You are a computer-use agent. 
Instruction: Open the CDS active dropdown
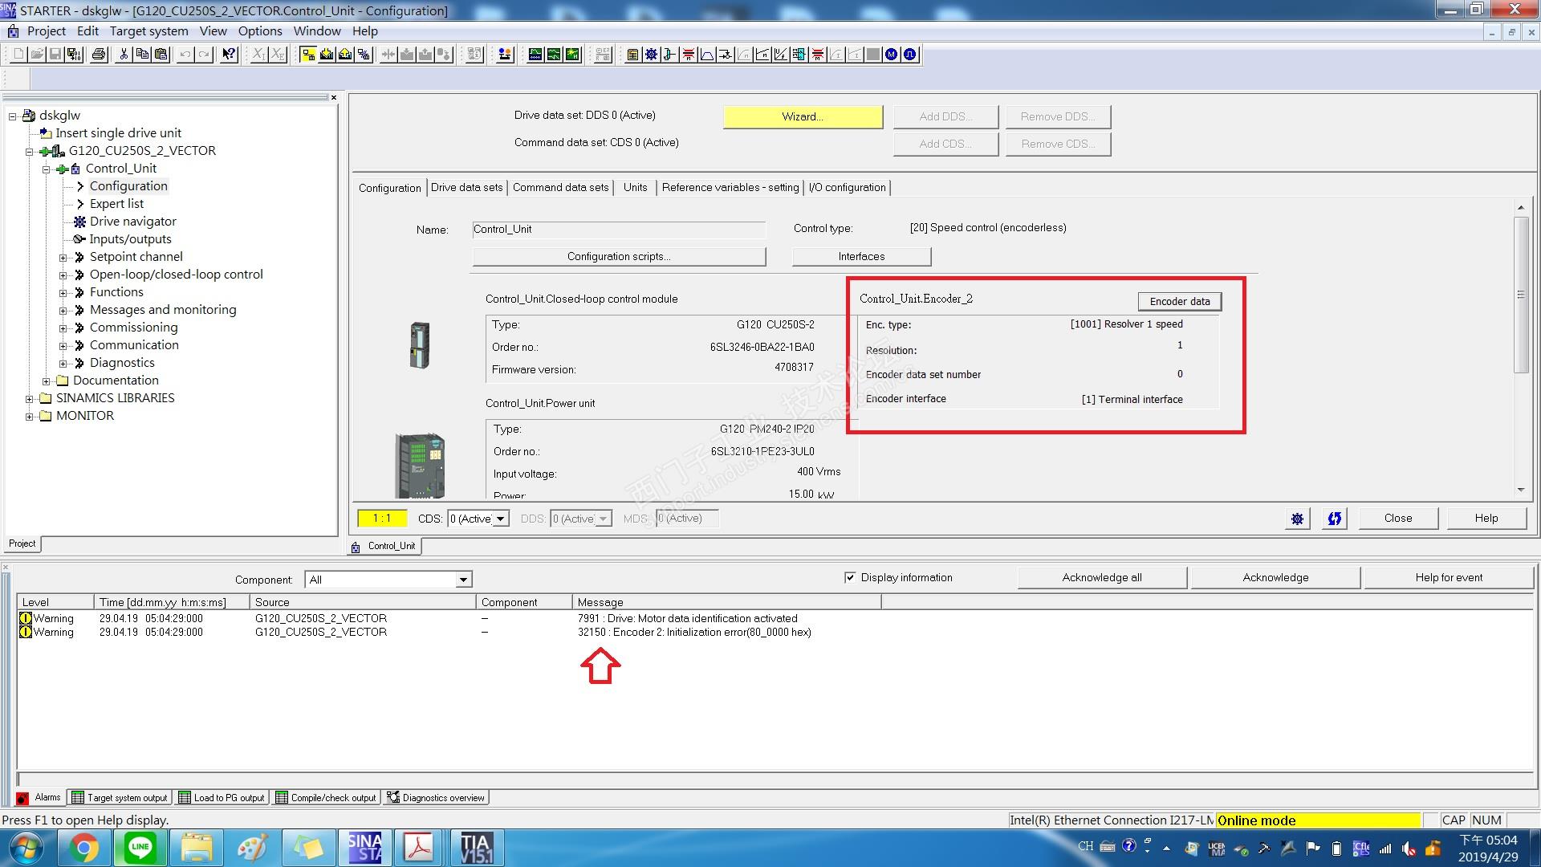(x=500, y=519)
